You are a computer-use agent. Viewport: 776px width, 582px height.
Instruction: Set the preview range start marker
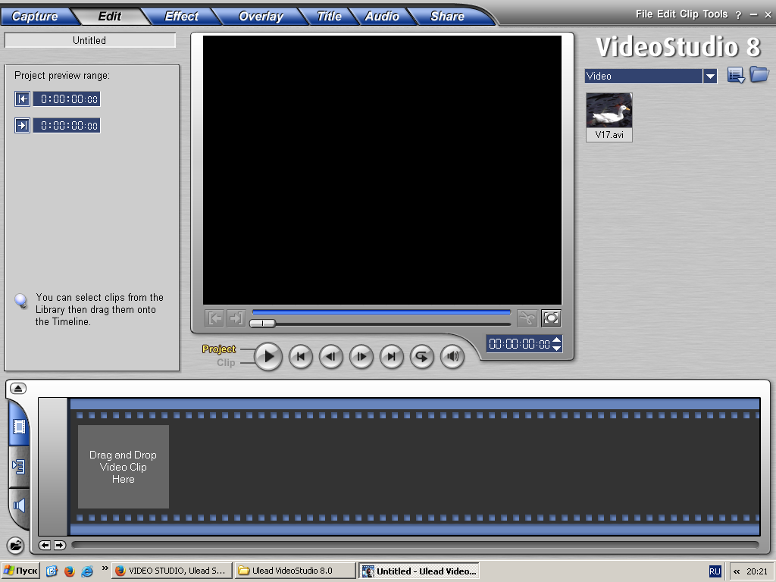pos(23,99)
